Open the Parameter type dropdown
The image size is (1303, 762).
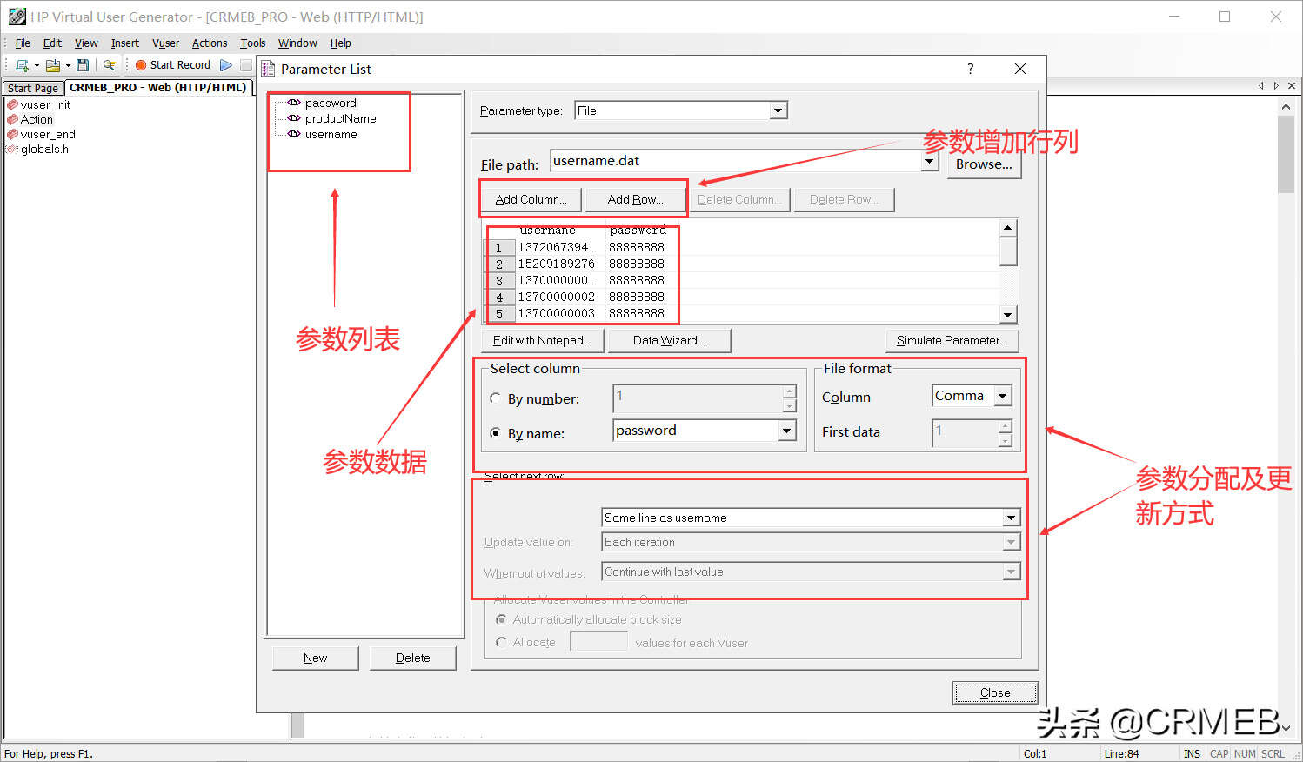(778, 110)
